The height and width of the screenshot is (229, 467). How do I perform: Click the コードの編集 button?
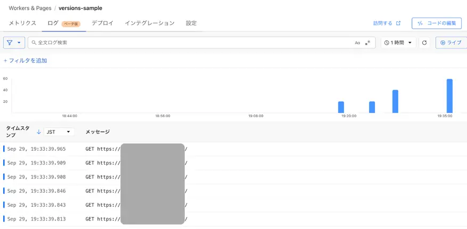(437, 23)
